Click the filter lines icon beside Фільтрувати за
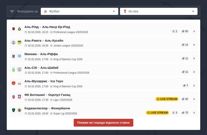Viewport: 207px width, 135px height. coord(12,11)
